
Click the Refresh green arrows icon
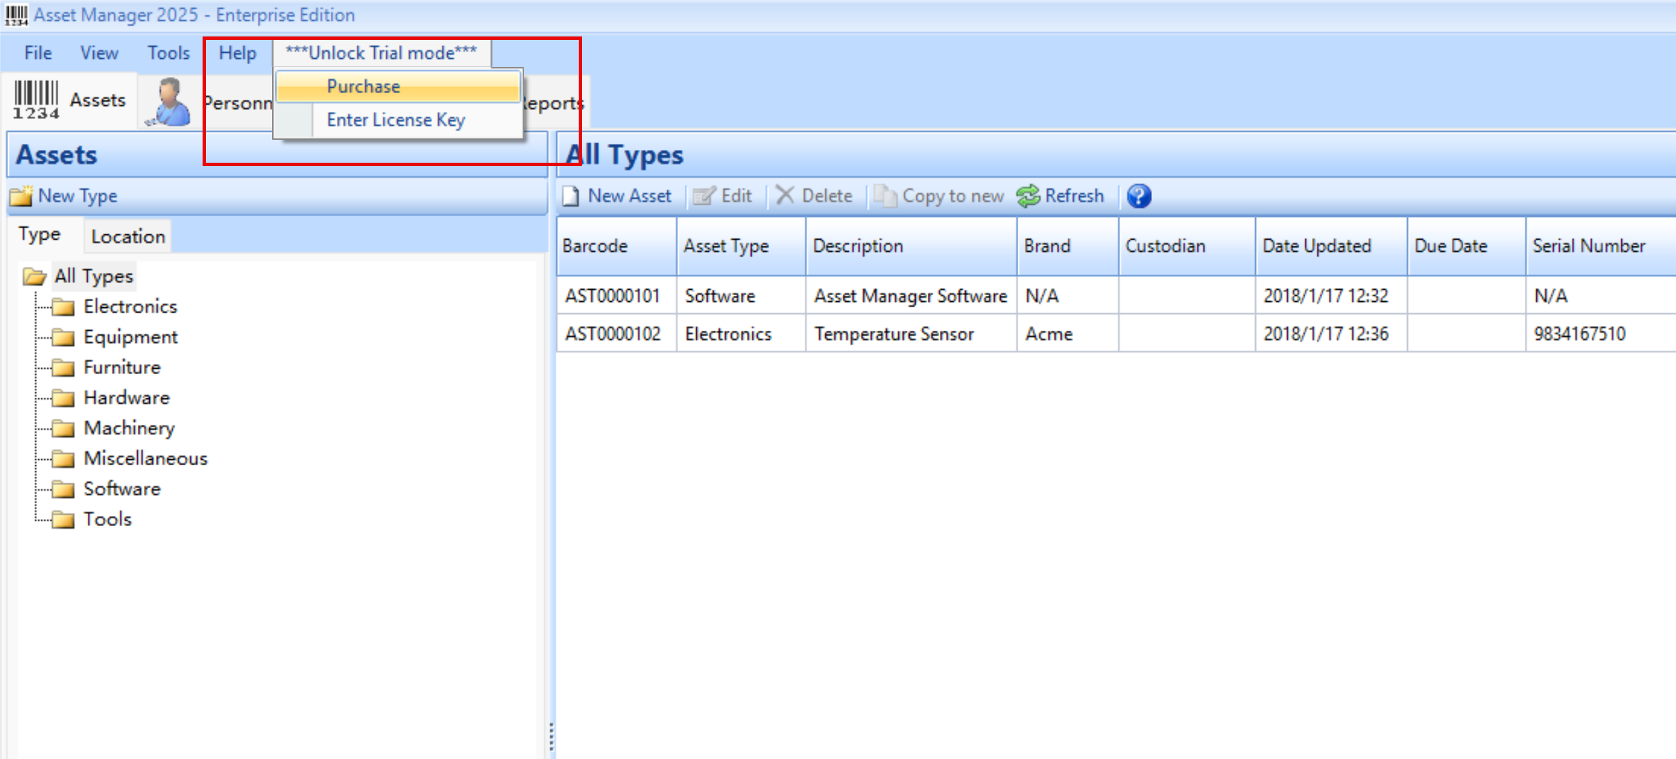point(1028,196)
